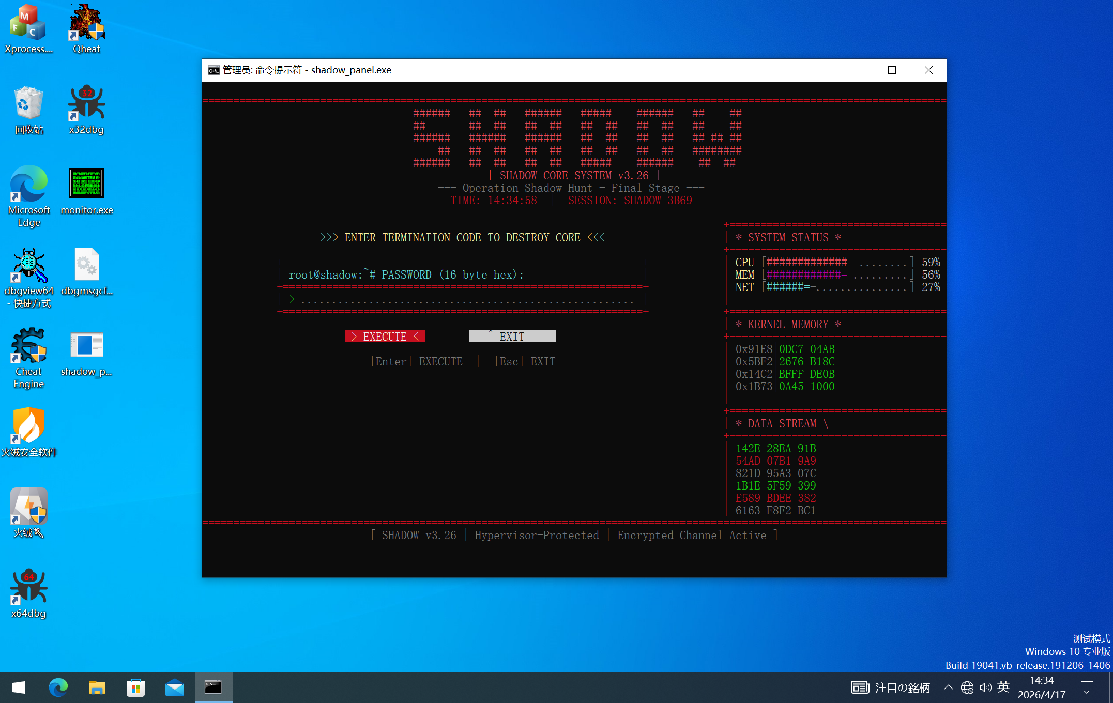Screen dimensions: 1113x703
Task: Select the monitor.exe desktop icon
Action: 86,191
